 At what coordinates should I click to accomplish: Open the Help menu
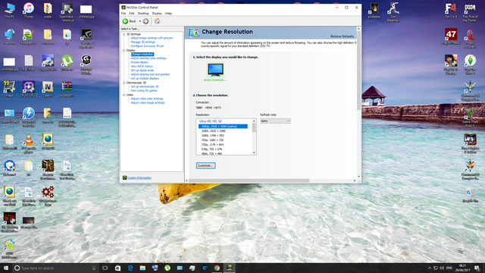pyautogui.click(x=168, y=14)
